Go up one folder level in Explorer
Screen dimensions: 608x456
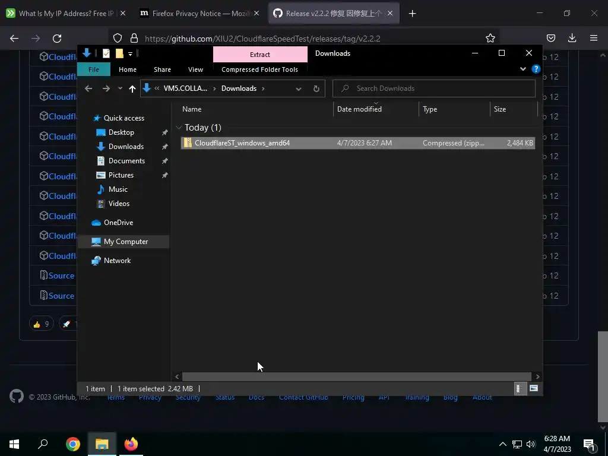click(x=132, y=89)
